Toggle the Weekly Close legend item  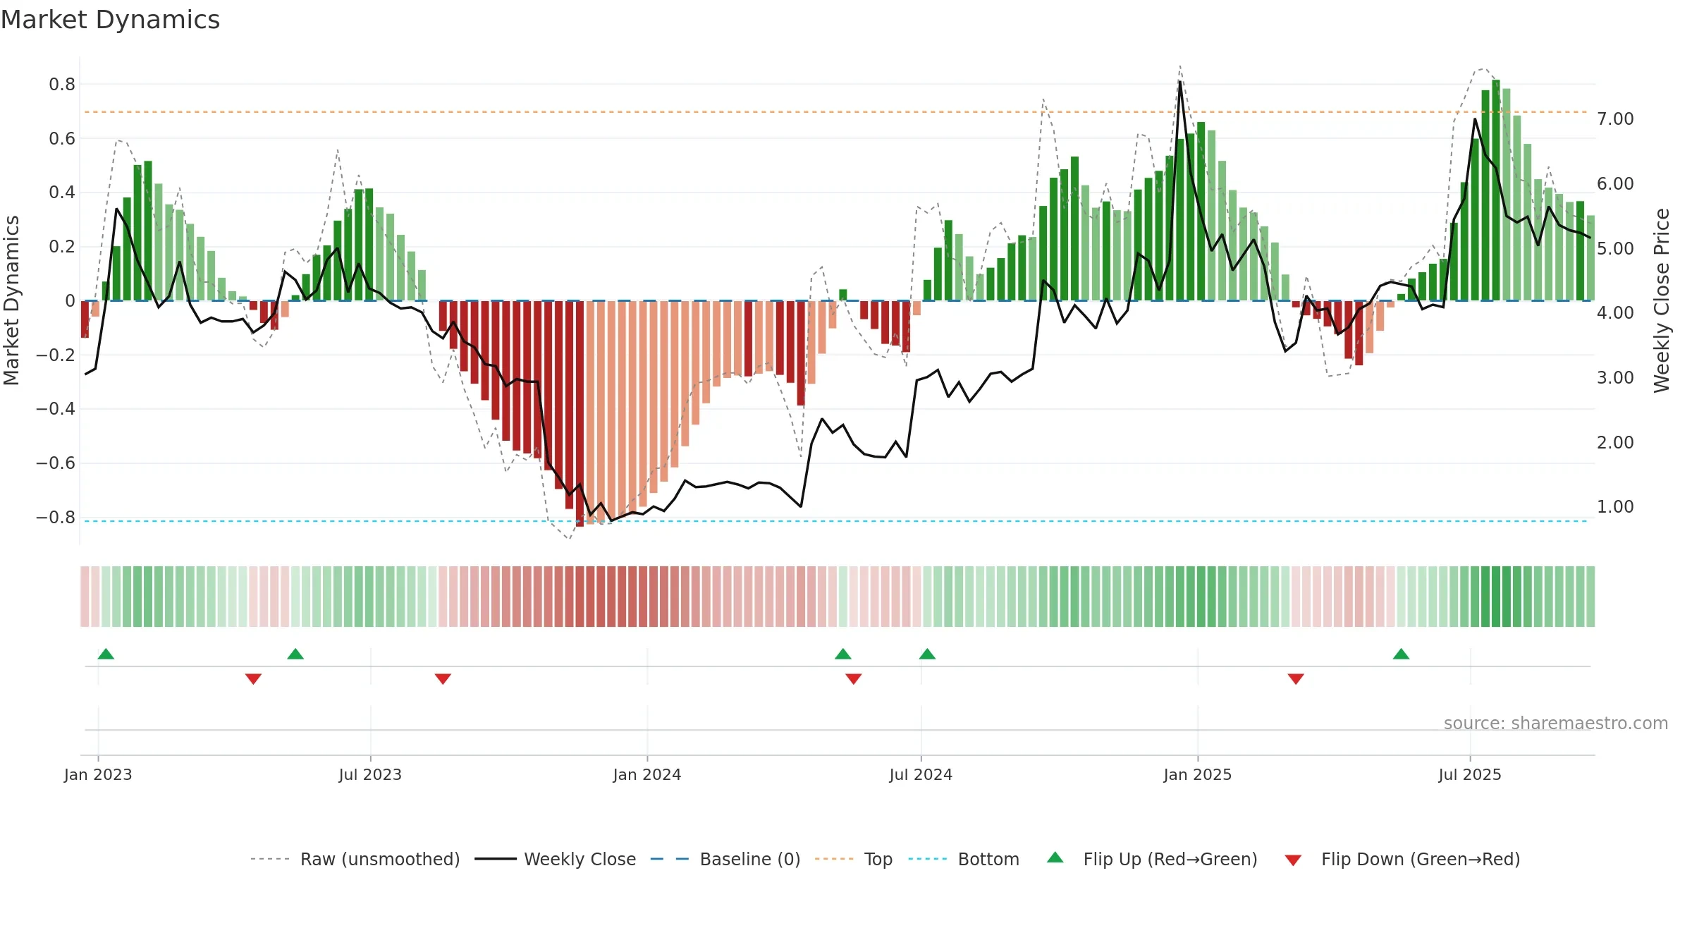pyautogui.click(x=556, y=859)
